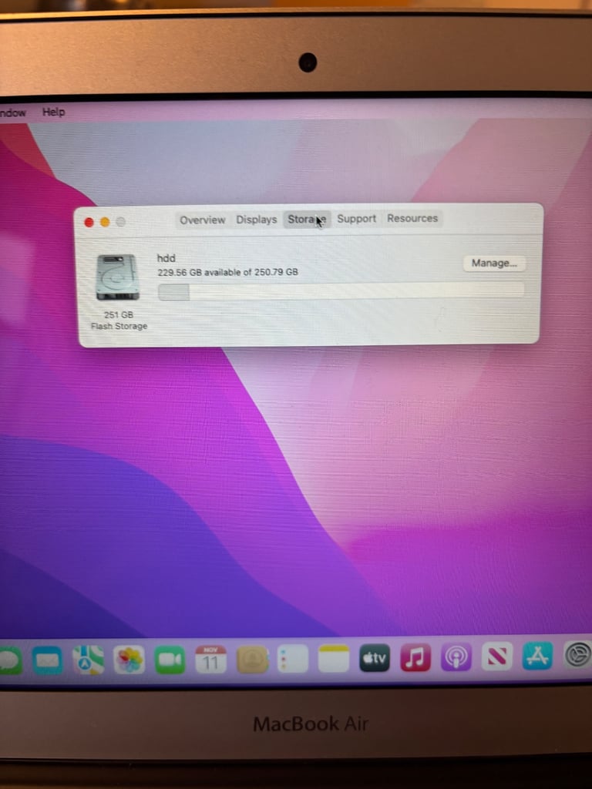This screenshot has height=789, width=592.
Task: Click the '251 GB' capacity label
Action: pyautogui.click(x=118, y=315)
